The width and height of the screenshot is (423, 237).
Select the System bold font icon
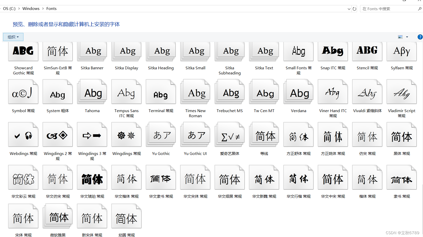coord(58,92)
